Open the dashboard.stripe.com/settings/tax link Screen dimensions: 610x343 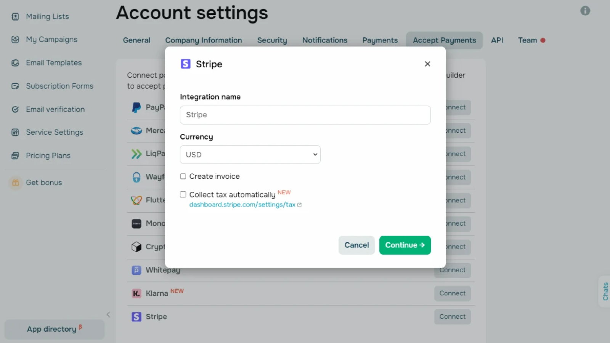pos(242,205)
